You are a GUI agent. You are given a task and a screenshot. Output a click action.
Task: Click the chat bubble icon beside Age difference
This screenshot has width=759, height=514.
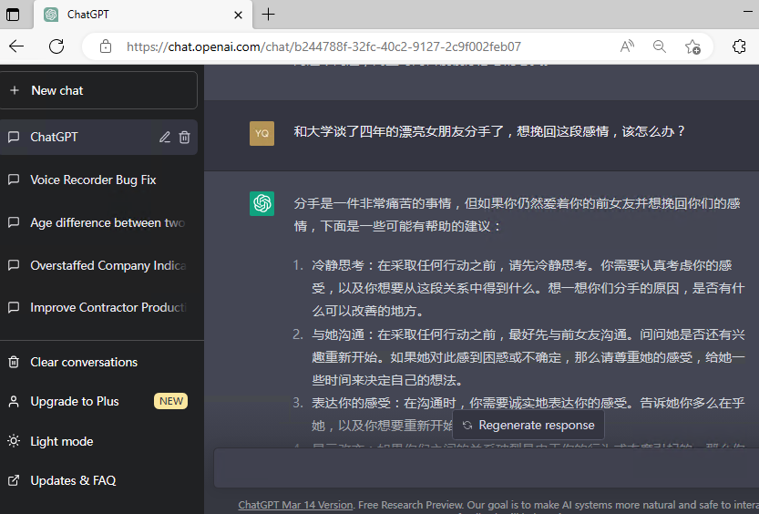[x=14, y=222]
